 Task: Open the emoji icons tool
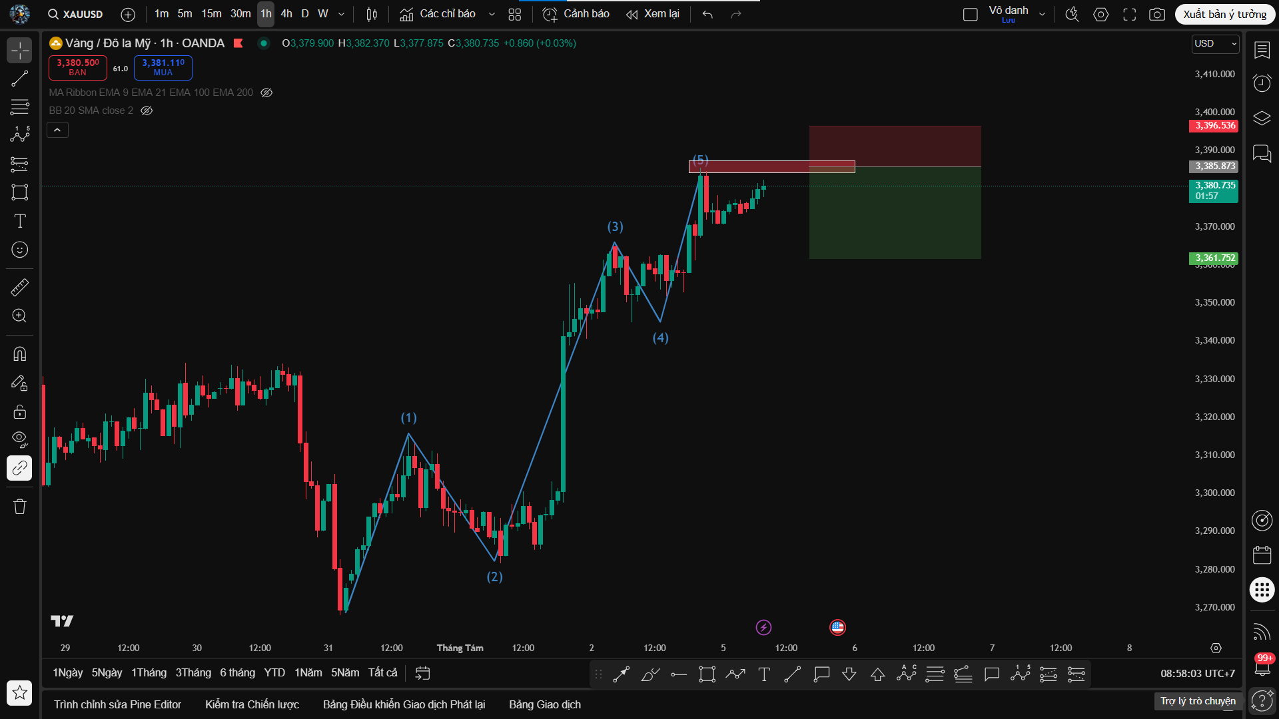point(19,250)
